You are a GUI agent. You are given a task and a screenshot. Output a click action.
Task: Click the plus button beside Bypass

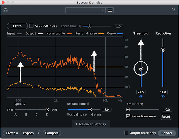(x=38, y=133)
